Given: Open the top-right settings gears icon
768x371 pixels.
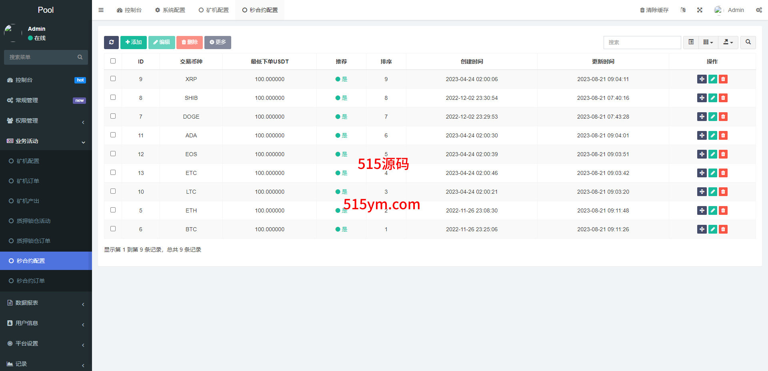Looking at the screenshot, I should pos(759,10).
